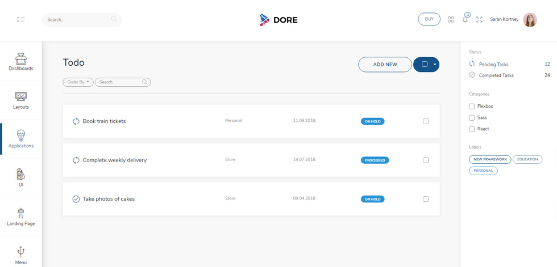Open the Menu sidebar icon
This screenshot has width=557, height=267.
point(21,252)
